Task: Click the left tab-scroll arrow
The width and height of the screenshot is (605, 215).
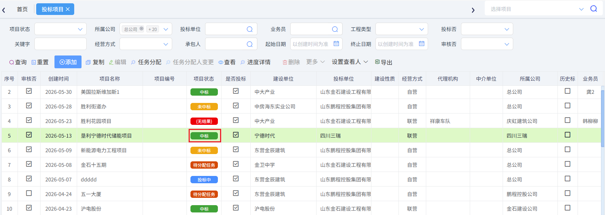Action: point(4,10)
